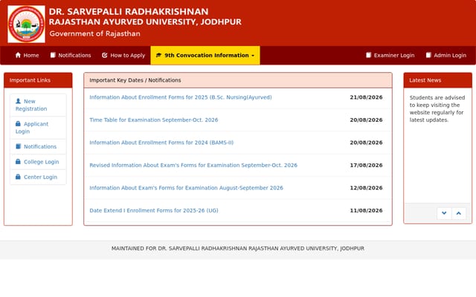Open Time Table for Examination September-Oct. 2026

[154, 120]
